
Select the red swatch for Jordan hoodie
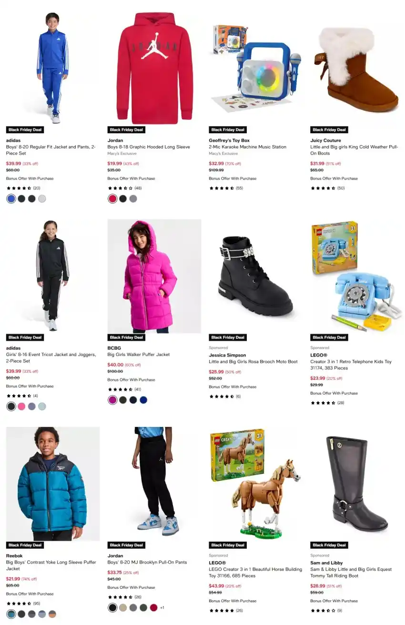[x=112, y=199]
